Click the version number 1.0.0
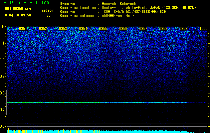210x133 pixels. (x=45, y=3)
